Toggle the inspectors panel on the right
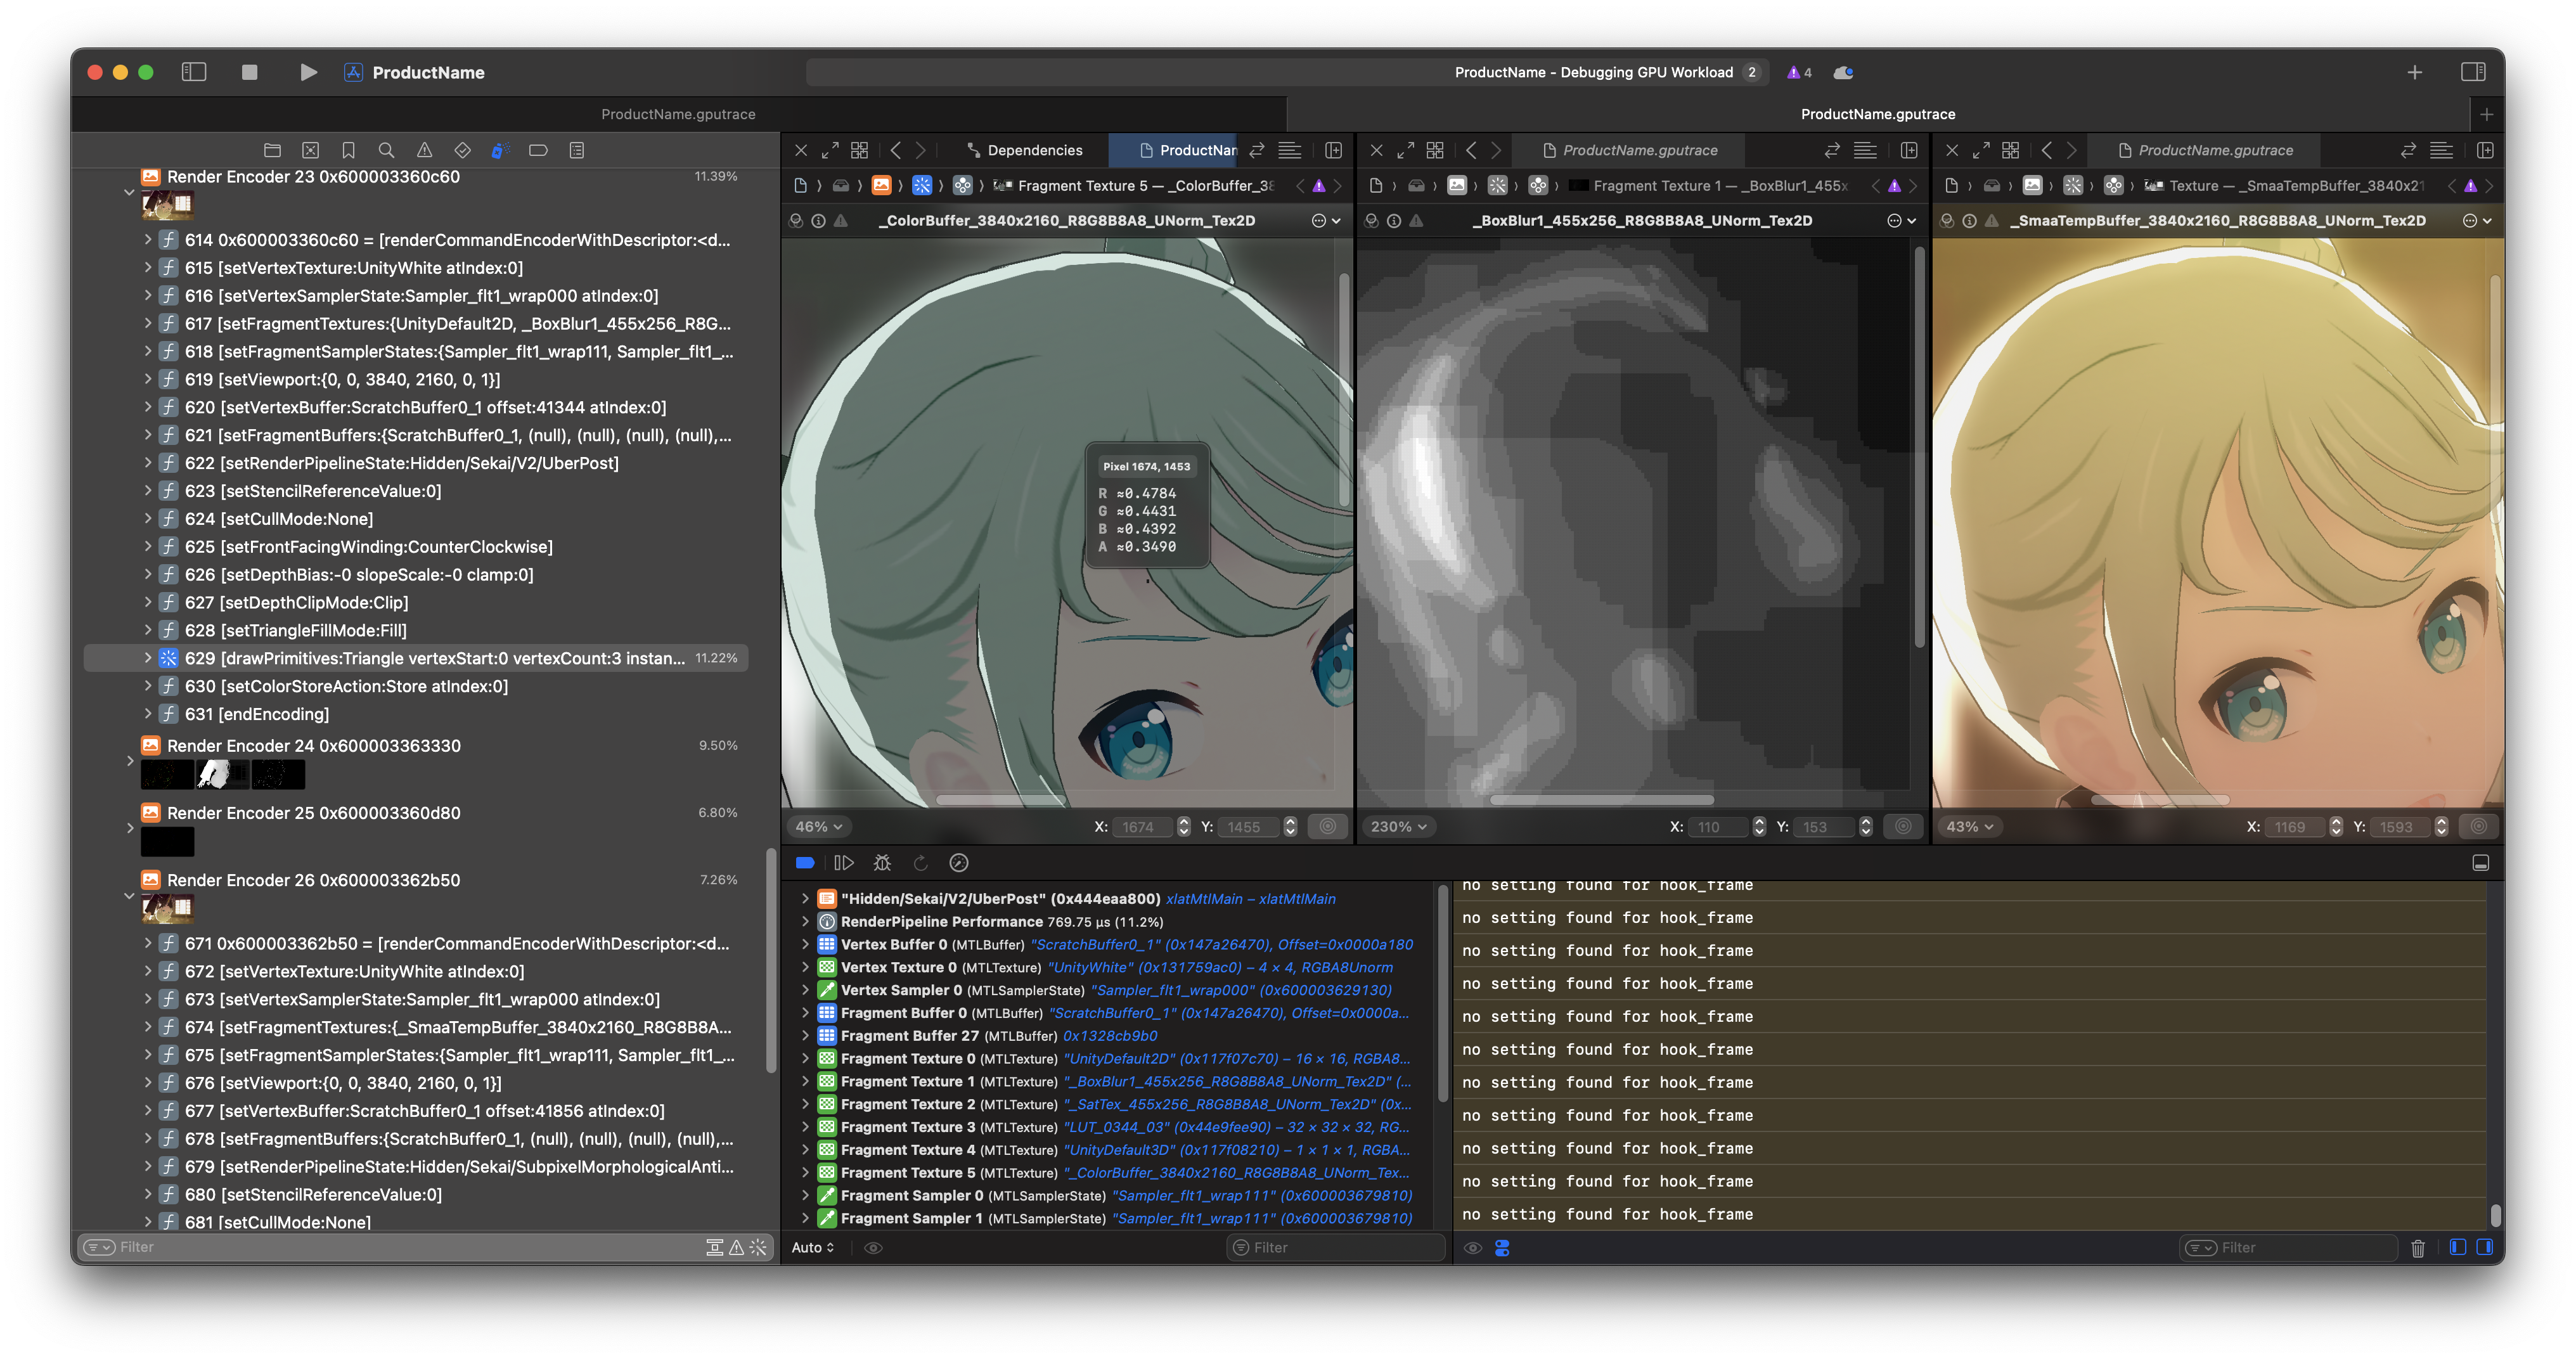Screen dimensions: 2576x1359 (2473, 72)
